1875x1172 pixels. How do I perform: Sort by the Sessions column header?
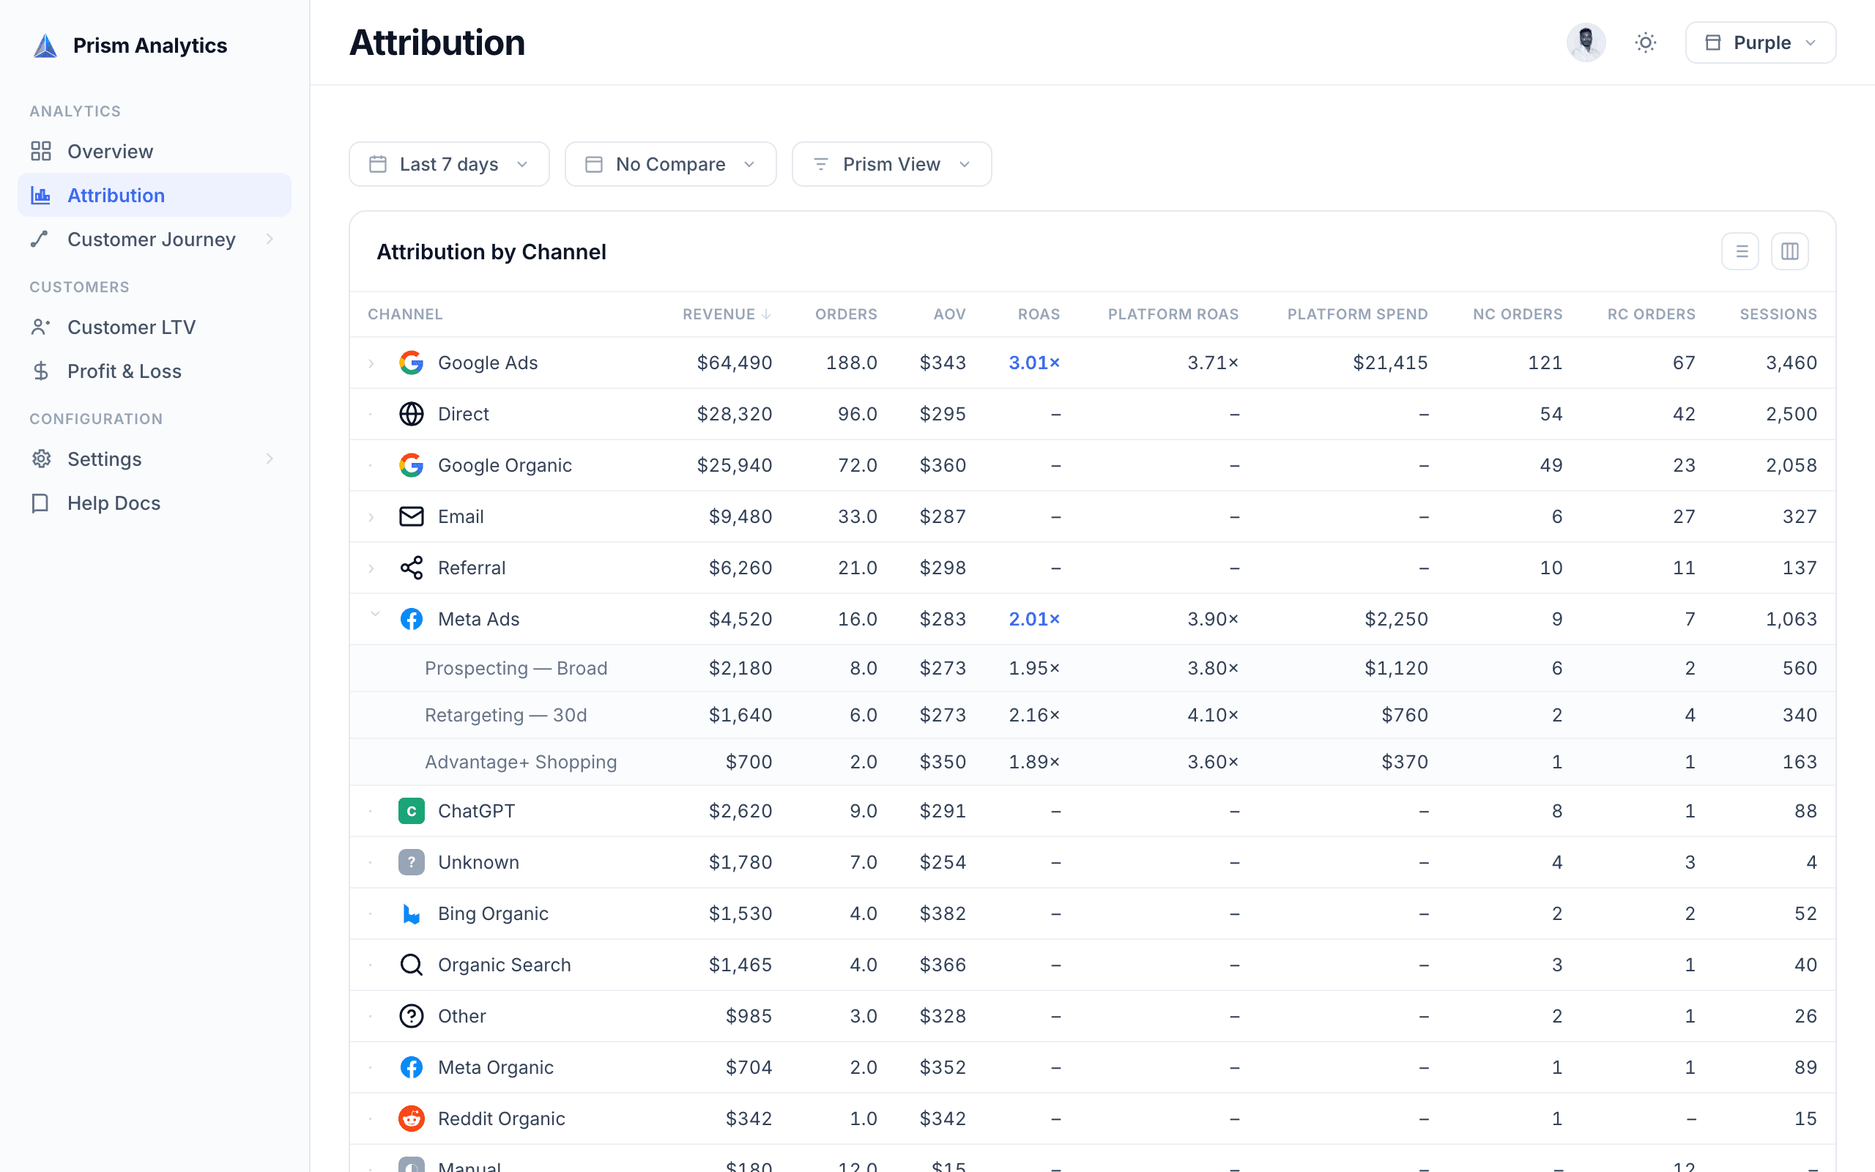pos(1778,314)
